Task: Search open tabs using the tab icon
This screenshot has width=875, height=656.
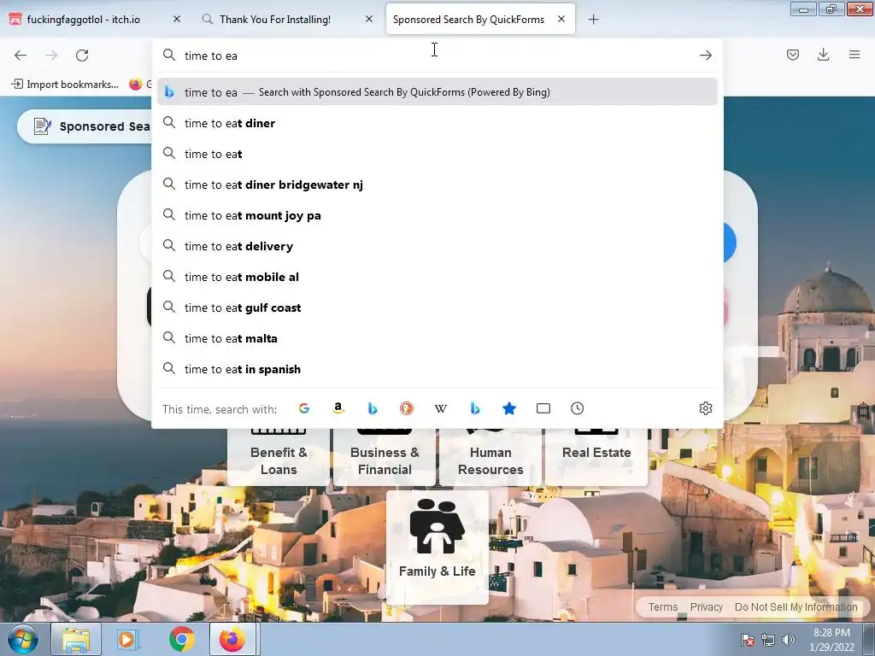Action: click(x=543, y=408)
